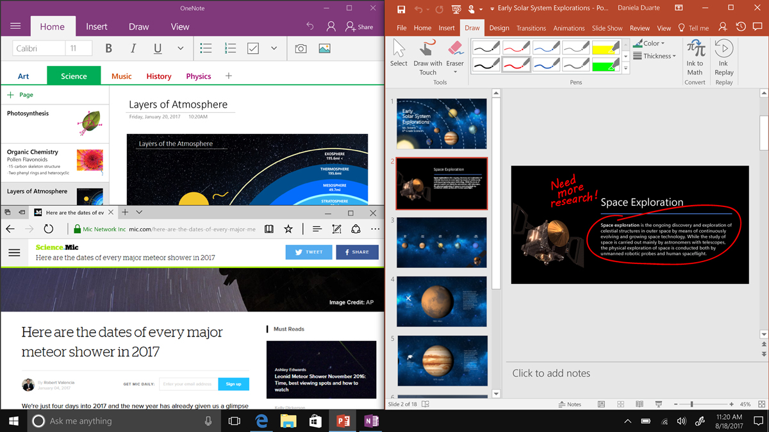Click the PowerPoint share person icon
The height and width of the screenshot is (432, 769).
click(723, 28)
